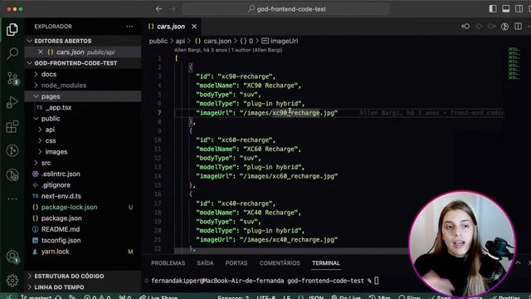
Task: Go back in navigation history
Action: click(158, 9)
